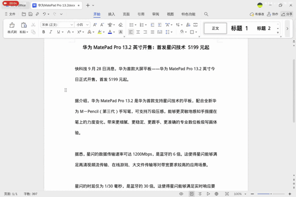Click the search magnifier icon in ribbon tabs
296x197 pixels.
206,14
